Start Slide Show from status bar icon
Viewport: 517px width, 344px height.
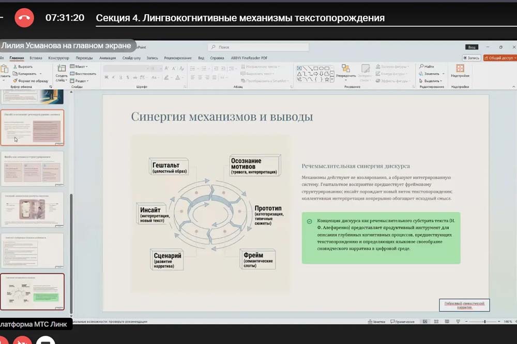coord(458,322)
